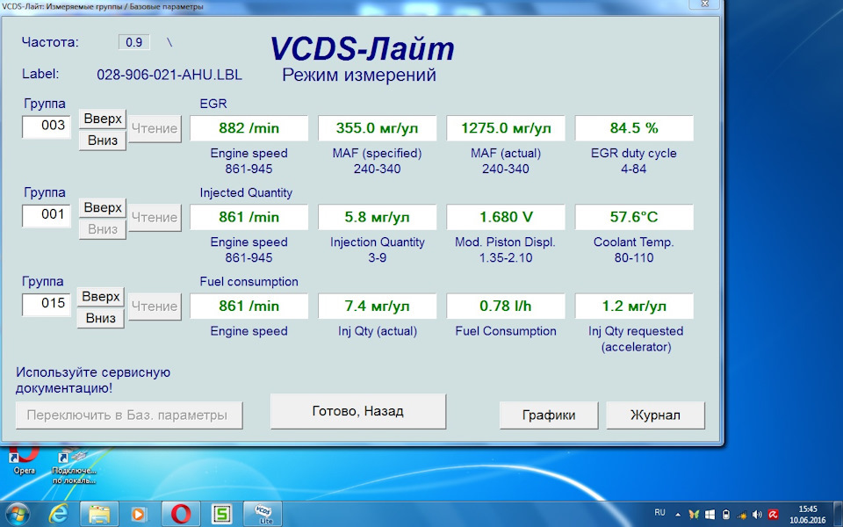The width and height of the screenshot is (843, 527).
Task: Click the label file 028-906-021-AHU.LBL
Action: point(169,75)
